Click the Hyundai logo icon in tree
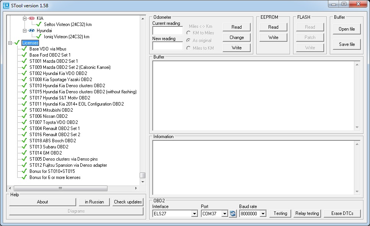The height and width of the screenshot is (226, 370). coord(32,31)
